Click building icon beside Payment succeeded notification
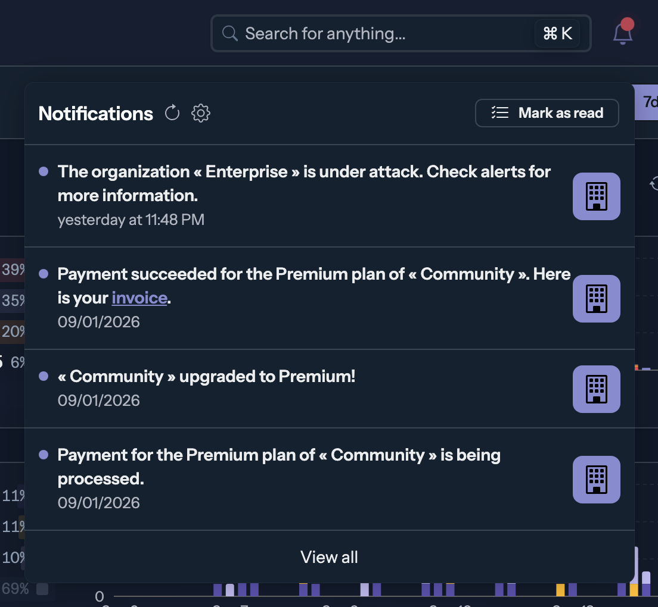The image size is (658, 607). click(596, 299)
